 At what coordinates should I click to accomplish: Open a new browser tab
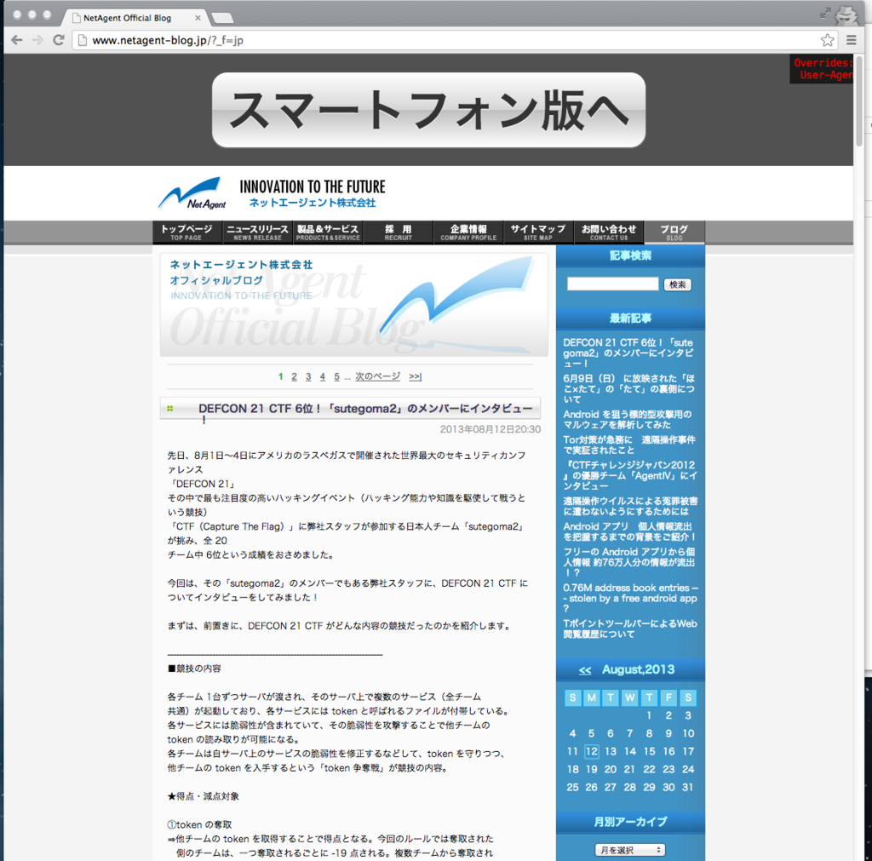point(222,19)
